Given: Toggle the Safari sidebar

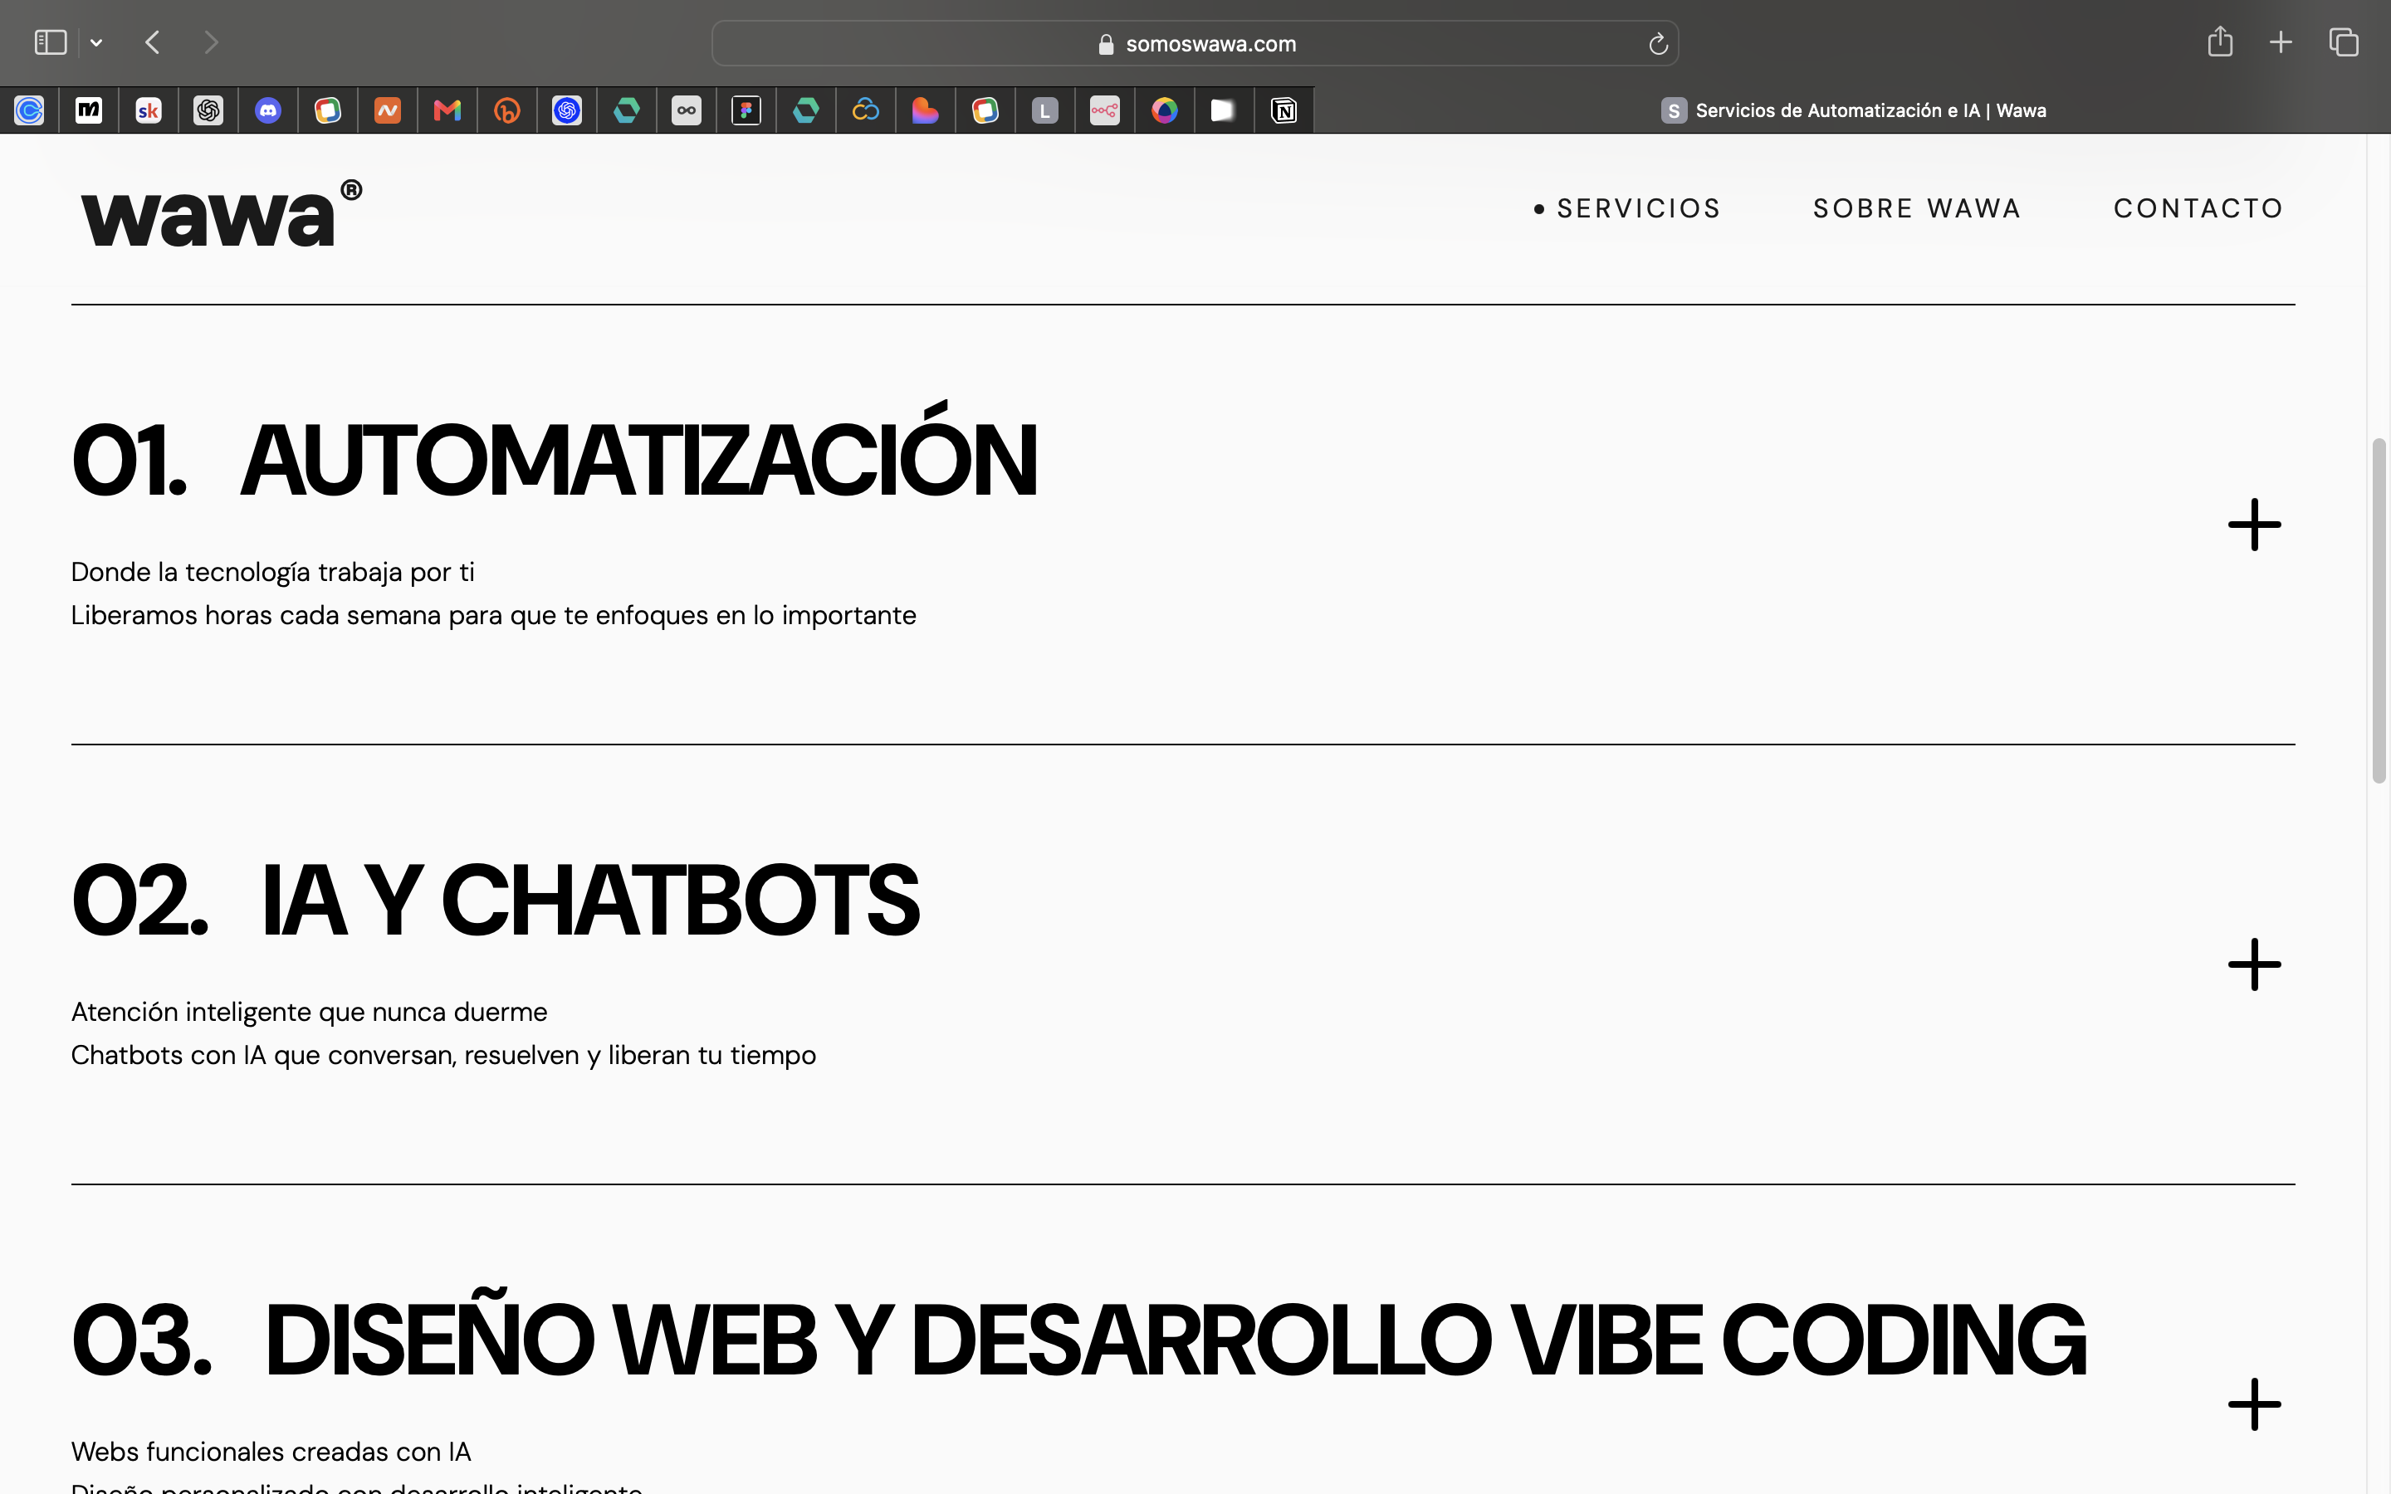Looking at the screenshot, I should [51, 42].
